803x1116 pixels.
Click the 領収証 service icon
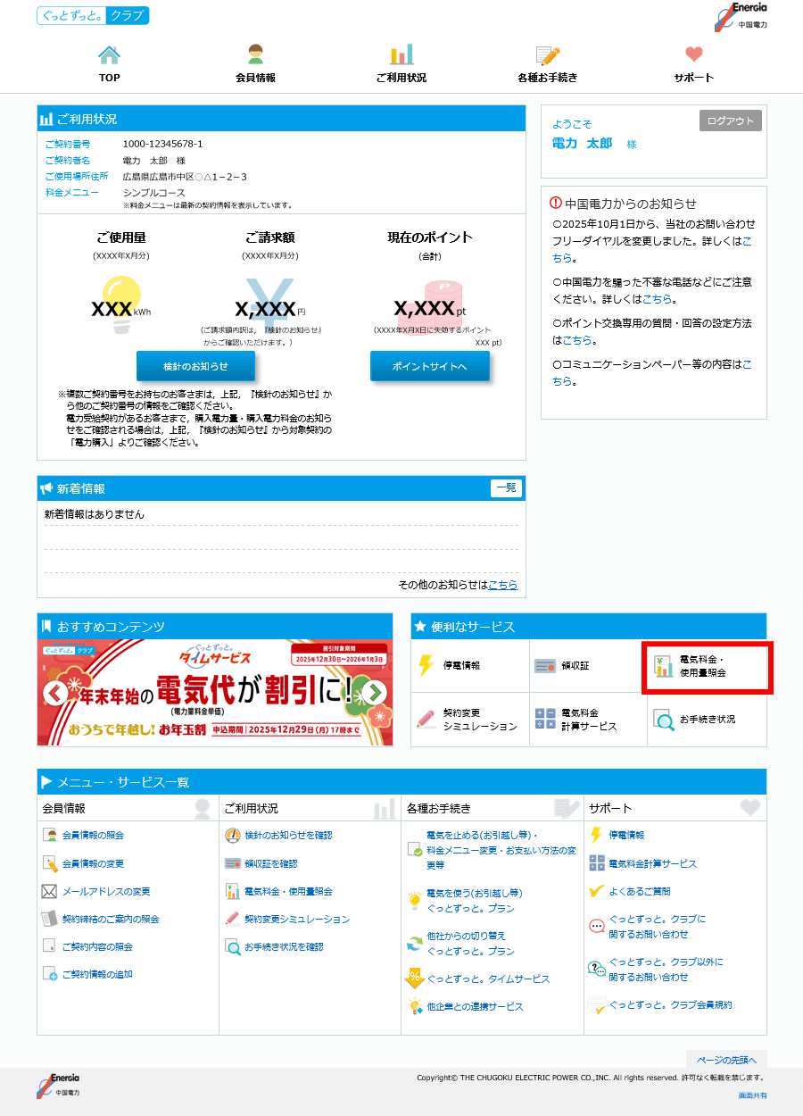click(545, 666)
